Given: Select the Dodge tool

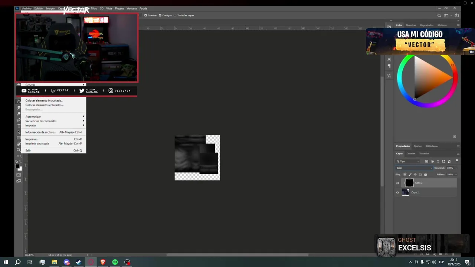Looking at the screenshot, I should (x=19, y=113).
